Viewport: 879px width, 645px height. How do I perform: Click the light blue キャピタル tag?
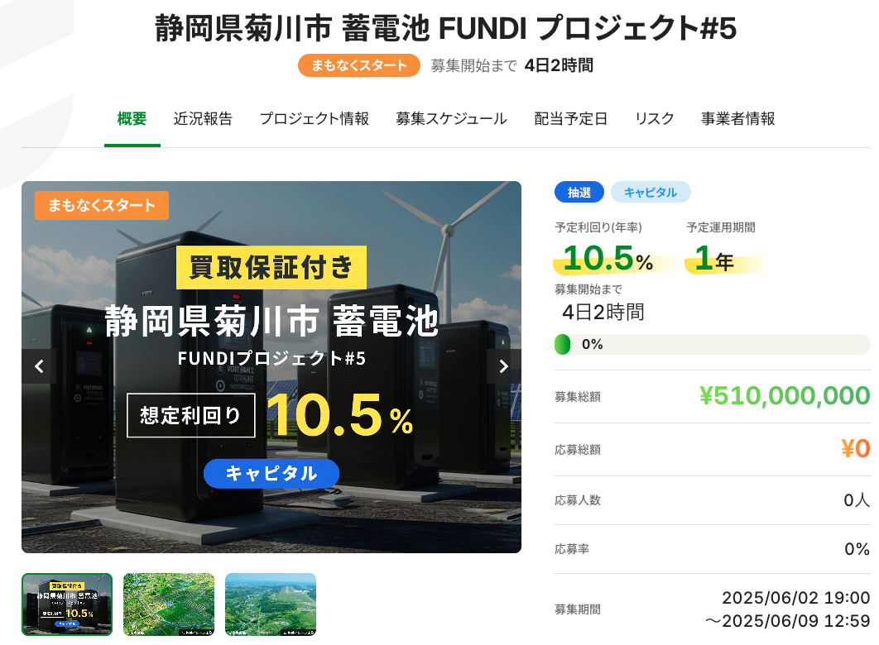click(651, 192)
